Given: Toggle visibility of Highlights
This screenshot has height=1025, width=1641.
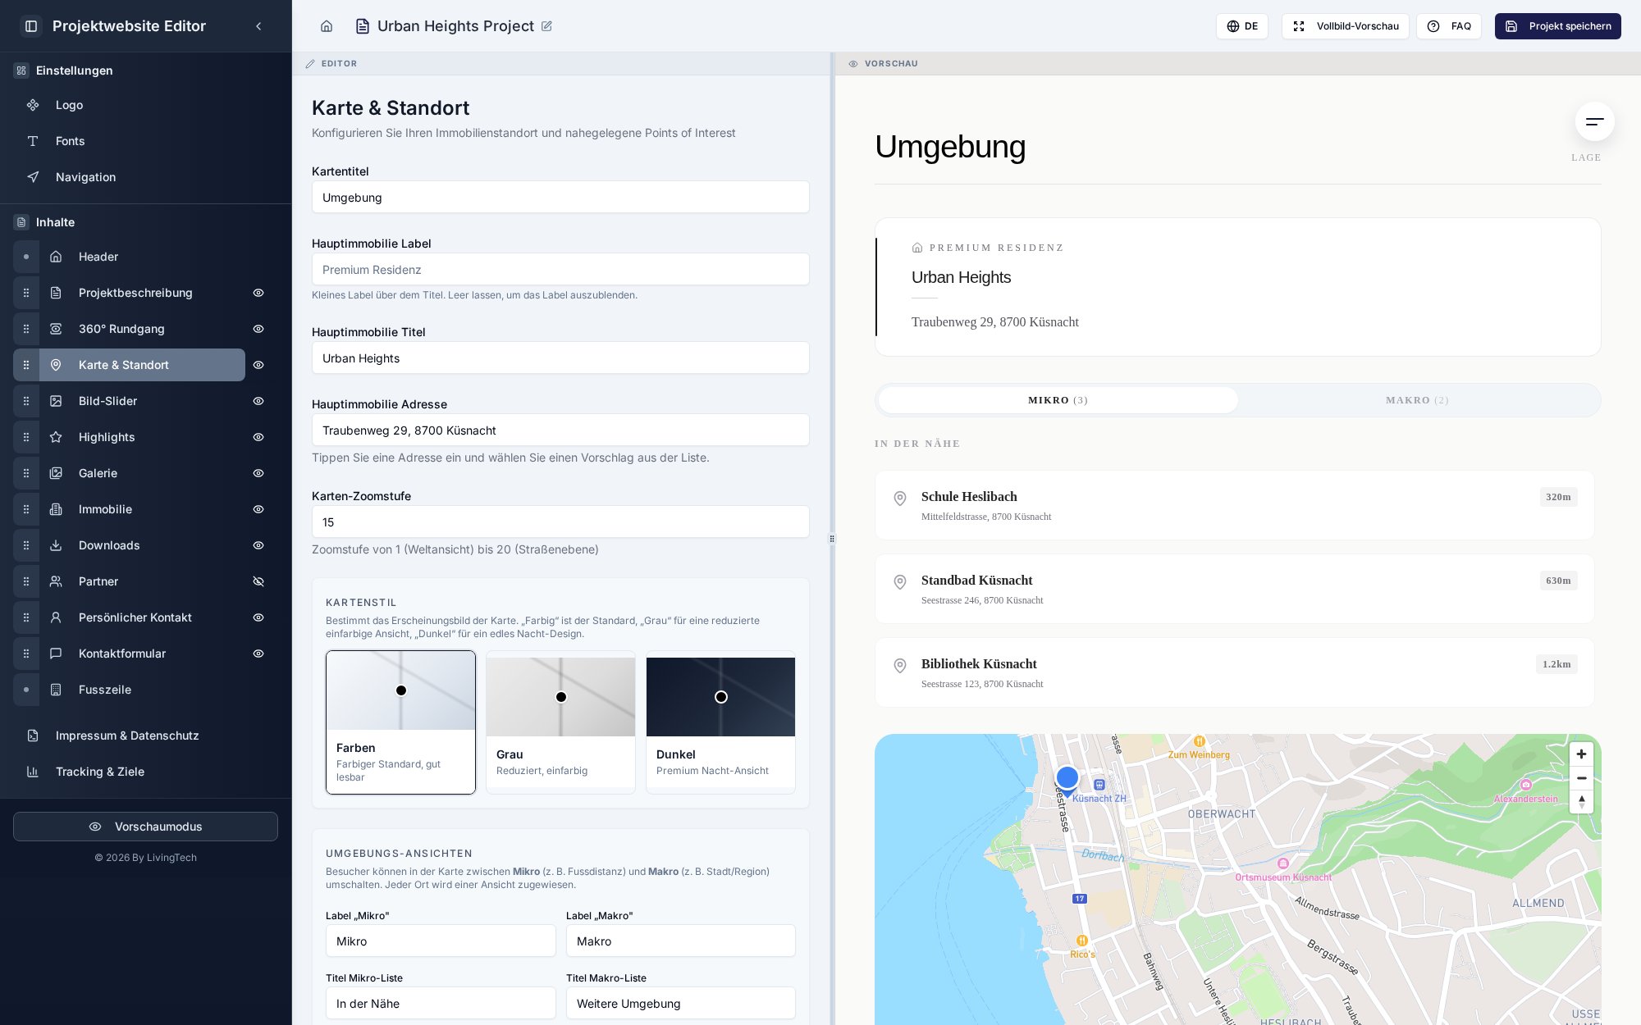Looking at the screenshot, I should [258, 437].
